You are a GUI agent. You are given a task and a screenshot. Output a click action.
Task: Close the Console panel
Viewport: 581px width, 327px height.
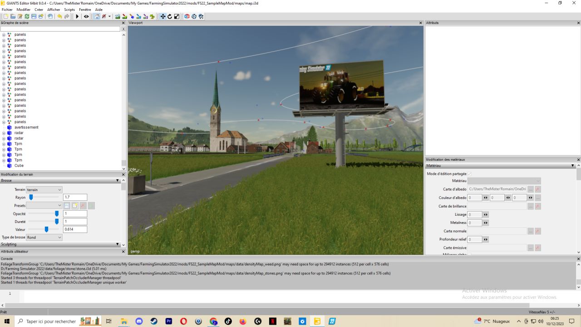578,259
